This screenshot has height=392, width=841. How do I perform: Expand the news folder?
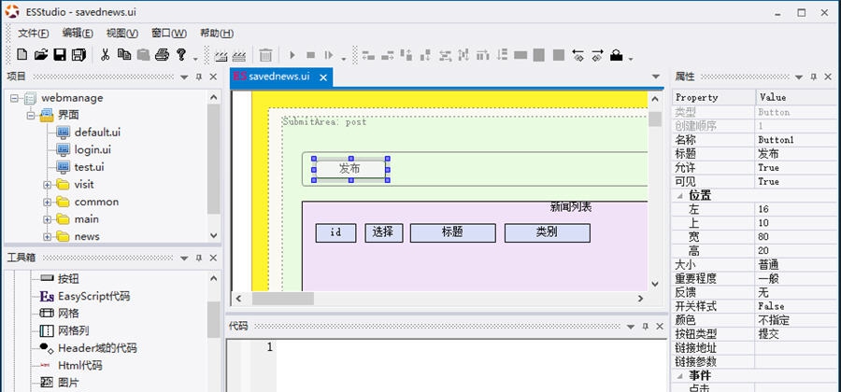click(x=48, y=236)
